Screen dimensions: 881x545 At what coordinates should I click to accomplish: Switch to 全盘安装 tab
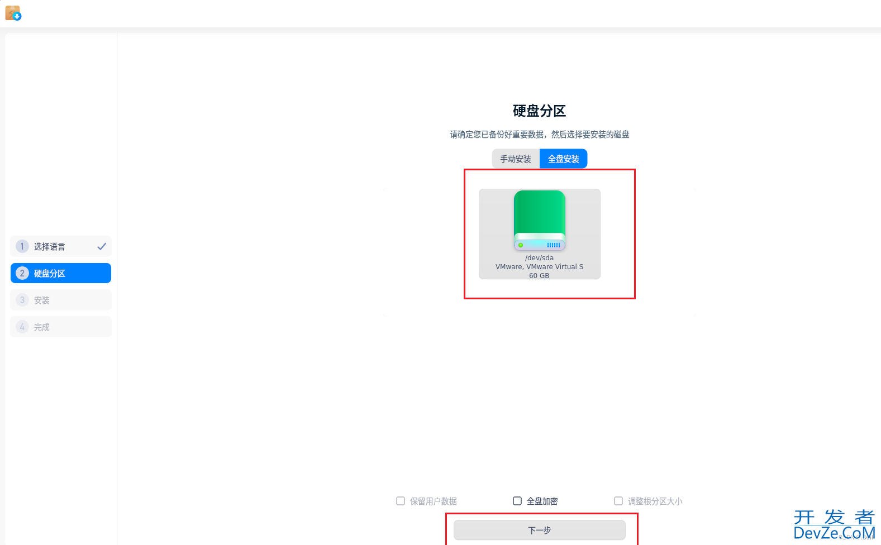tap(563, 159)
